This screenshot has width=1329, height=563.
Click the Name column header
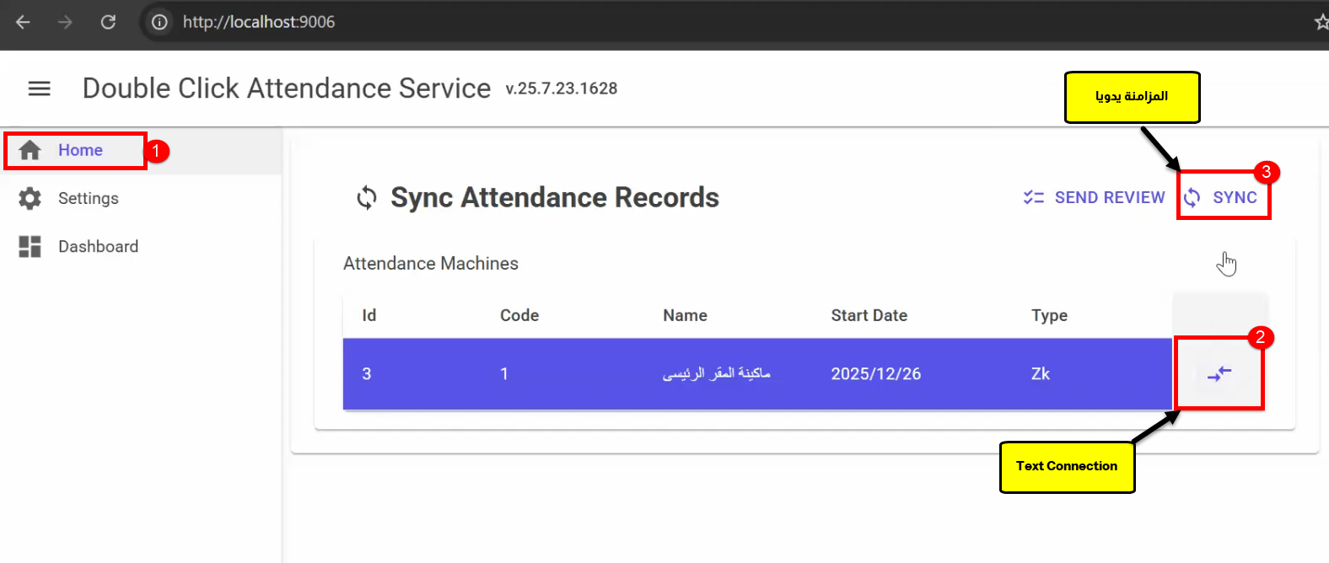pyautogui.click(x=685, y=316)
